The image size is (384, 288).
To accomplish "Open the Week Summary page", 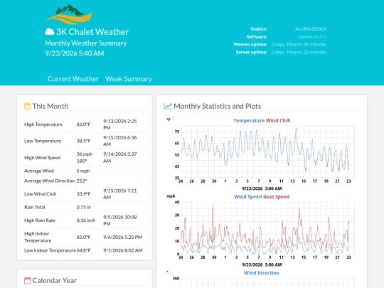I will (x=128, y=79).
